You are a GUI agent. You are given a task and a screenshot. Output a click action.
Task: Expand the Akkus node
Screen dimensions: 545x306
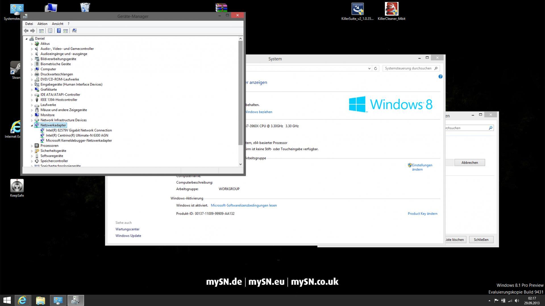click(32, 44)
